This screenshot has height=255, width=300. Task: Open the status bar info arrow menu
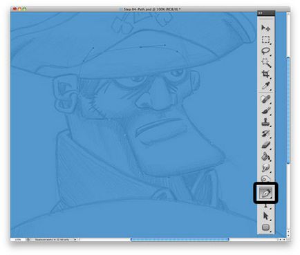tap(75, 240)
